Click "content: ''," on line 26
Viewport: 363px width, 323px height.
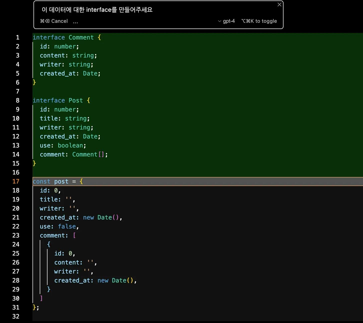[76, 262]
